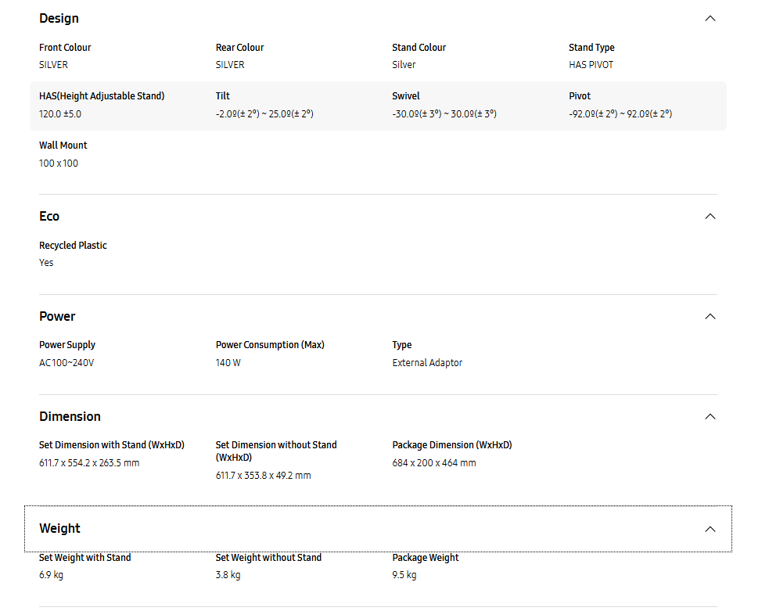Click the Set Weight with Stand value
This screenshot has width=769, height=611.
pyautogui.click(x=51, y=575)
